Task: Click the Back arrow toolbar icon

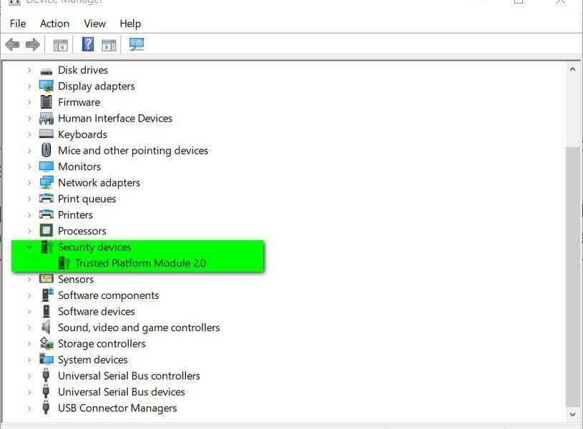Action: pyautogui.click(x=12, y=45)
